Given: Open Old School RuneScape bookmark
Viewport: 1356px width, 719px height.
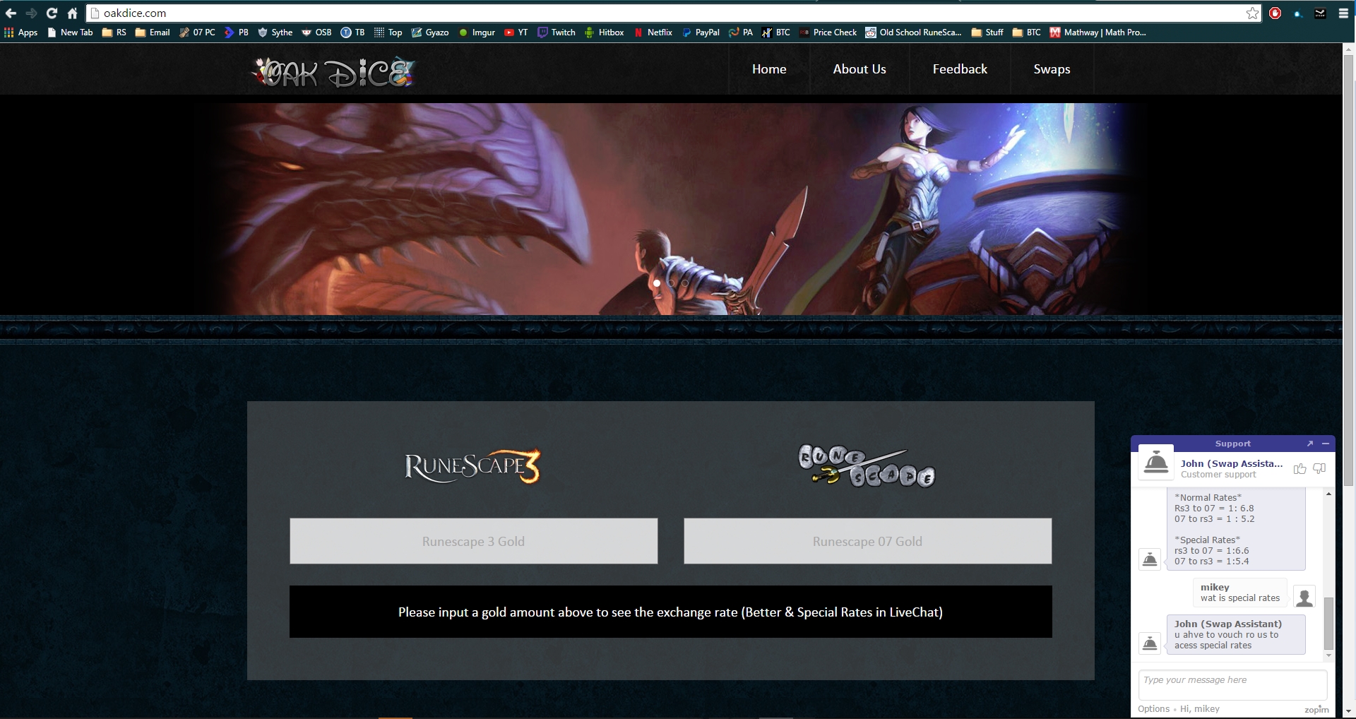Looking at the screenshot, I should [913, 32].
